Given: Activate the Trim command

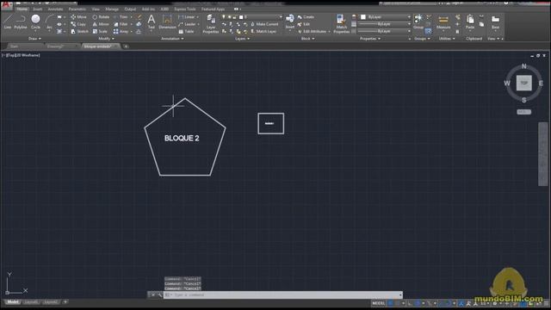Looking at the screenshot, I should (x=121, y=17).
